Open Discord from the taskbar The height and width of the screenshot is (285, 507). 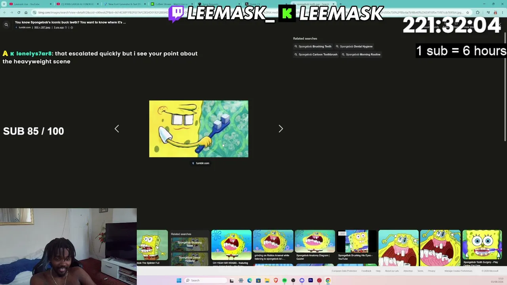tap(302, 280)
